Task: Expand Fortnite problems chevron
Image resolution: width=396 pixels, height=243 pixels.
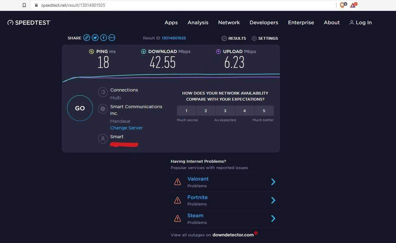Action: click(273, 200)
